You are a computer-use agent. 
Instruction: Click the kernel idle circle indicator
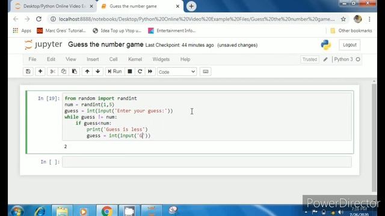click(358, 59)
